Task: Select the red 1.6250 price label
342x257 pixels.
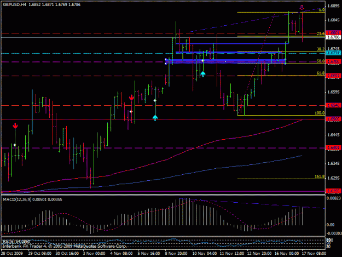Action: click(333, 191)
